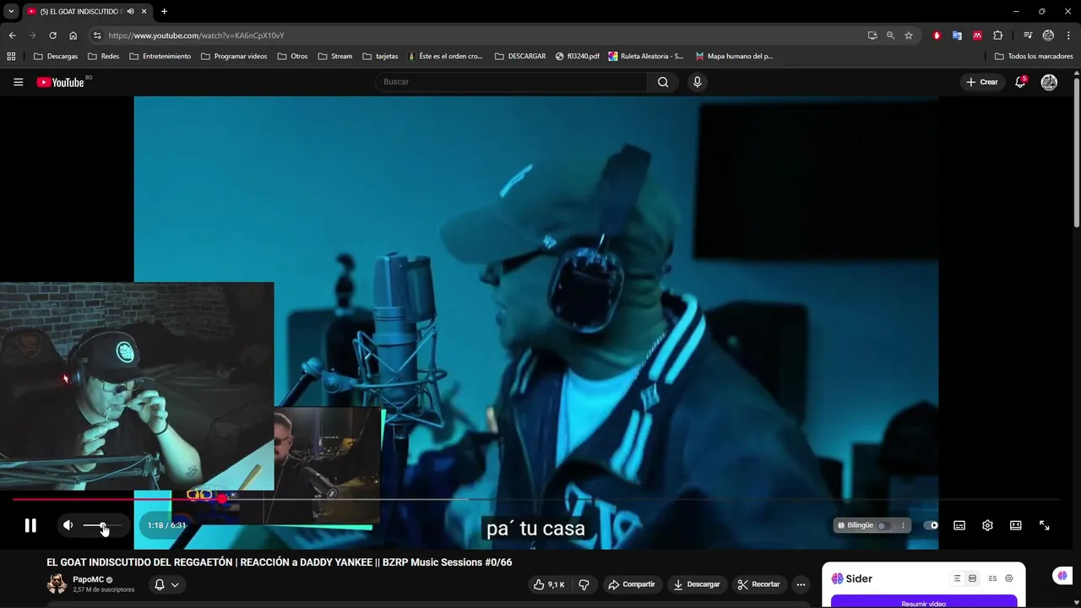Open apps grid on bookmarks bar
This screenshot has height=608, width=1081.
coord(11,57)
